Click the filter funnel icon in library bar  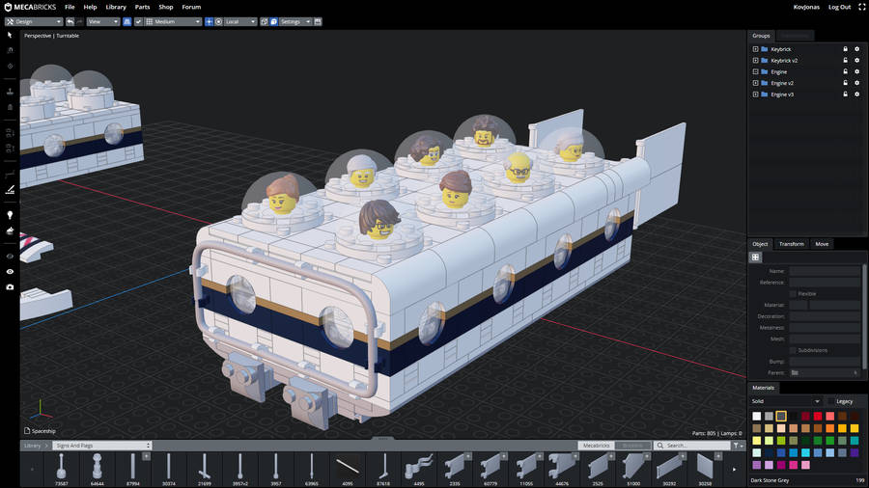click(x=736, y=446)
